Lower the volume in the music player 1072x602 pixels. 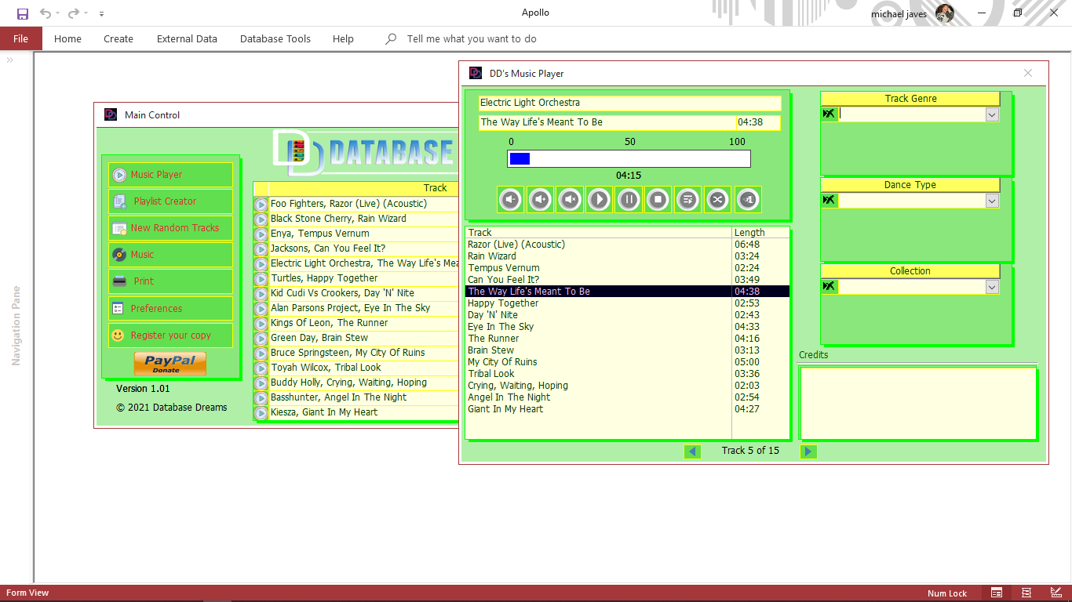[x=511, y=200]
